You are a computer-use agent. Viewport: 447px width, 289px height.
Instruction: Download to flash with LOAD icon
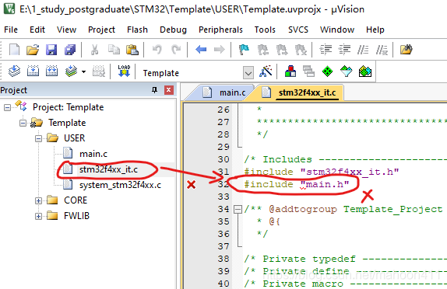point(124,71)
